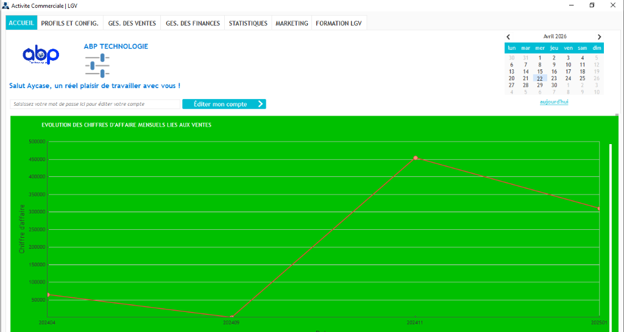Image resolution: width=624 pixels, height=332 pixels.
Task: Click the chart title EVOLUTION DES CHIFFRES
Action: (127, 125)
